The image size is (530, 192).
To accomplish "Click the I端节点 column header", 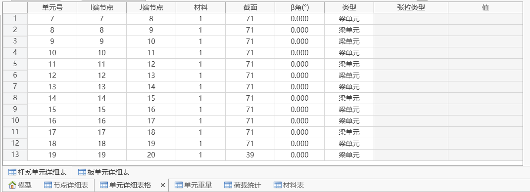I will (102, 8).
